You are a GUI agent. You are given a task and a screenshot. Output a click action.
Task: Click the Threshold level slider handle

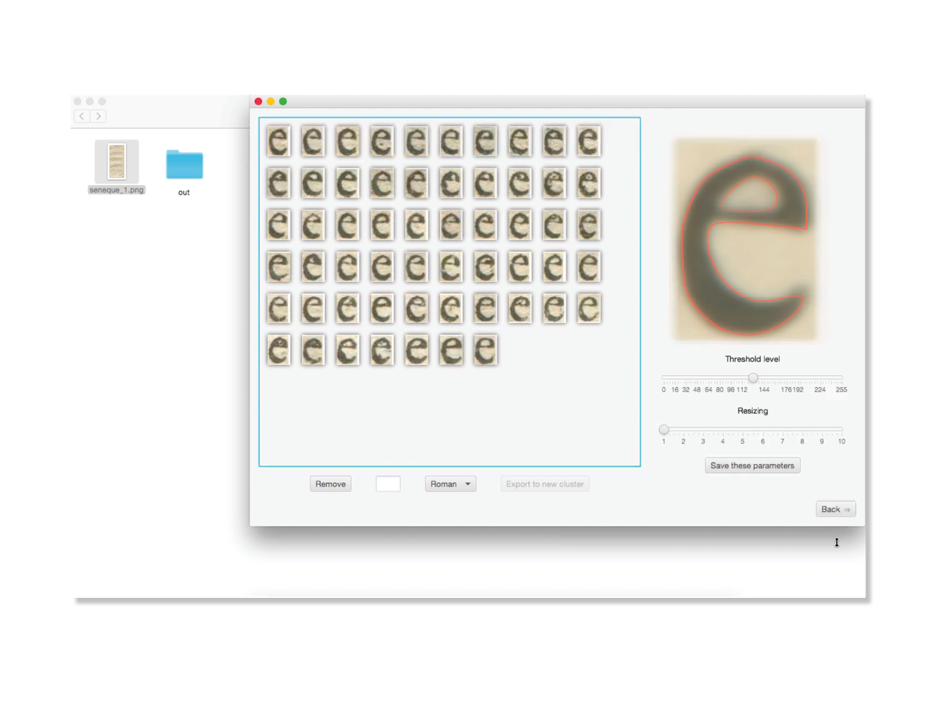click(x=753, y=378)
